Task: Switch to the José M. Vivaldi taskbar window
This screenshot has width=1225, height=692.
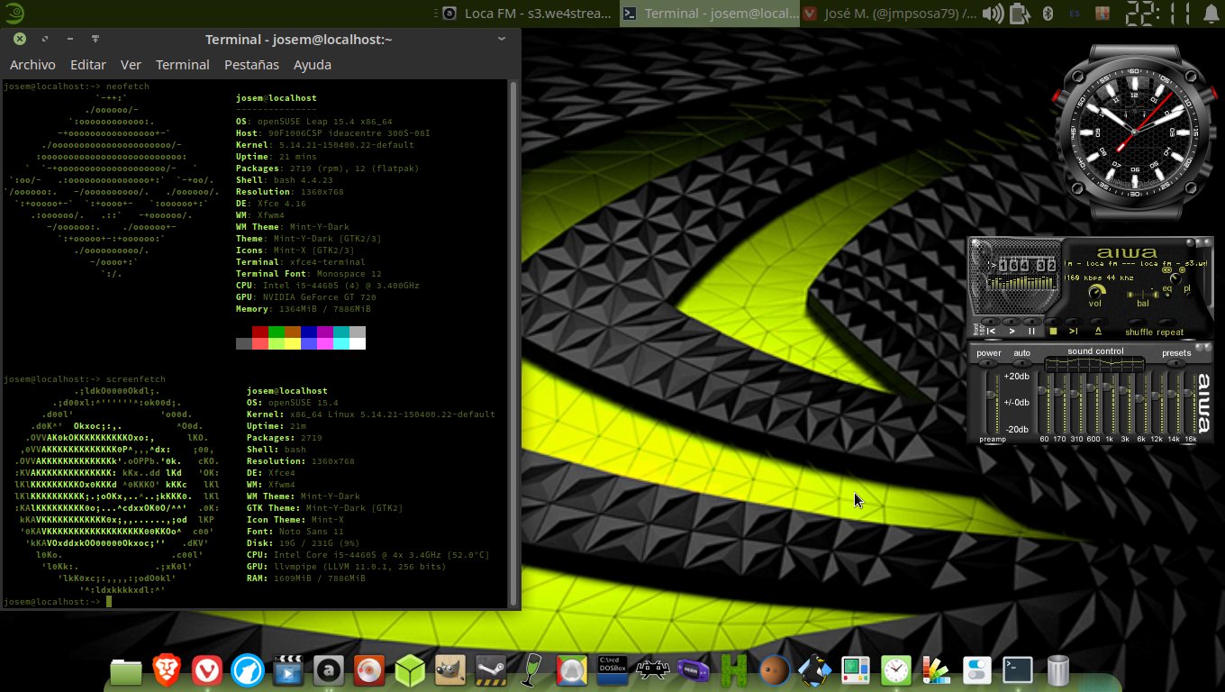Action: pyautogui.click(x=890, y=14)
